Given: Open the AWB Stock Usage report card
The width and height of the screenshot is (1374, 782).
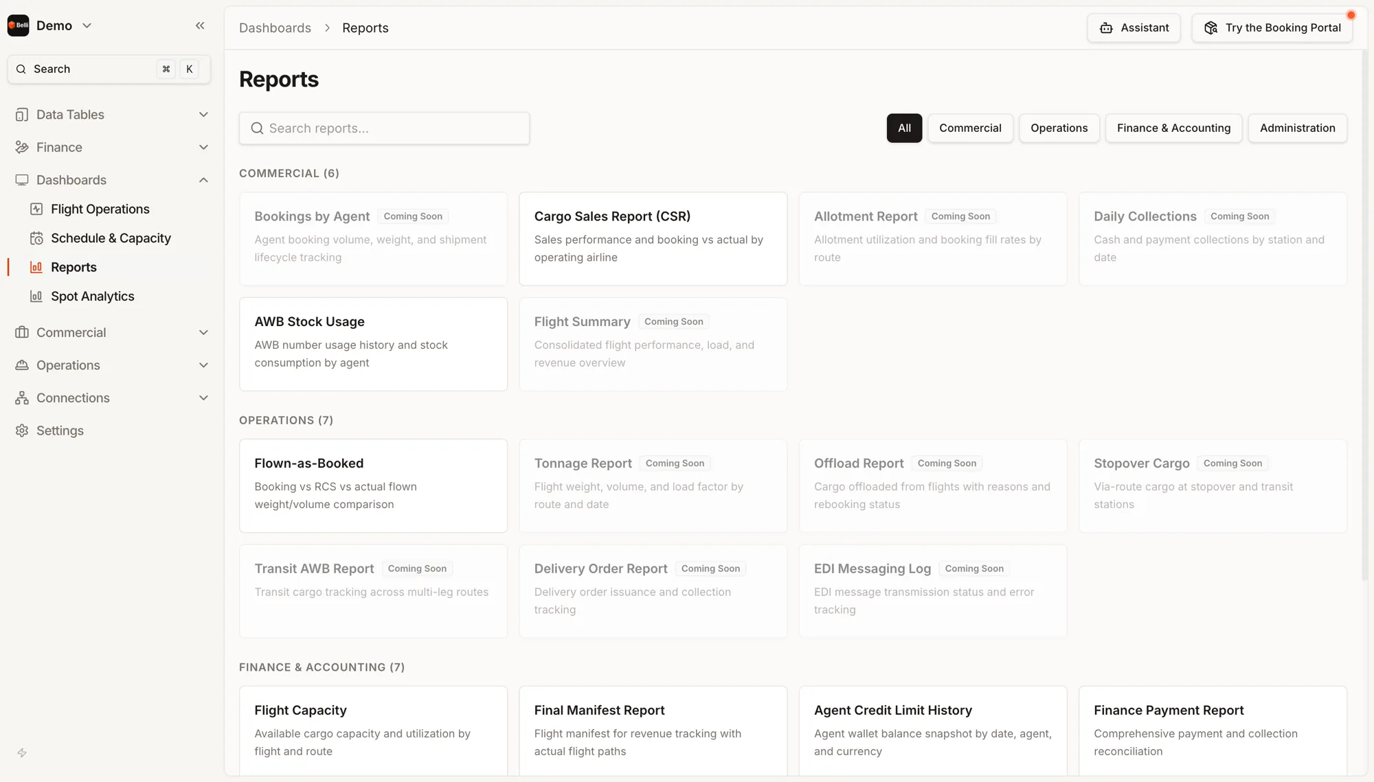Looking at the screenshot, I should 373,344.
